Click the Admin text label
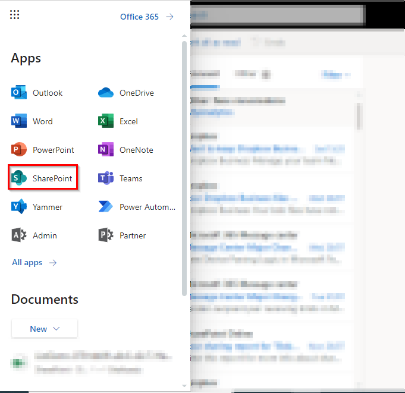The width and height of the screenshot is (405, 393). click(45, 235)
